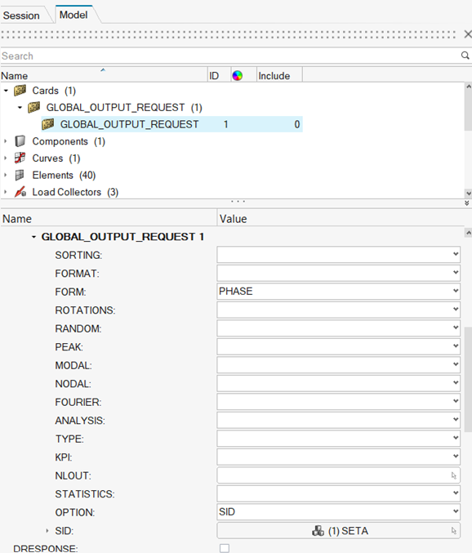Enable the DRESPONSE checkbox
Screen dimensions: 472x553
(225, 548)
